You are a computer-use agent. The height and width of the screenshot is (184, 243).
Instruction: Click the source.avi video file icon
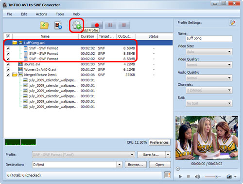(x=20, y=64)
